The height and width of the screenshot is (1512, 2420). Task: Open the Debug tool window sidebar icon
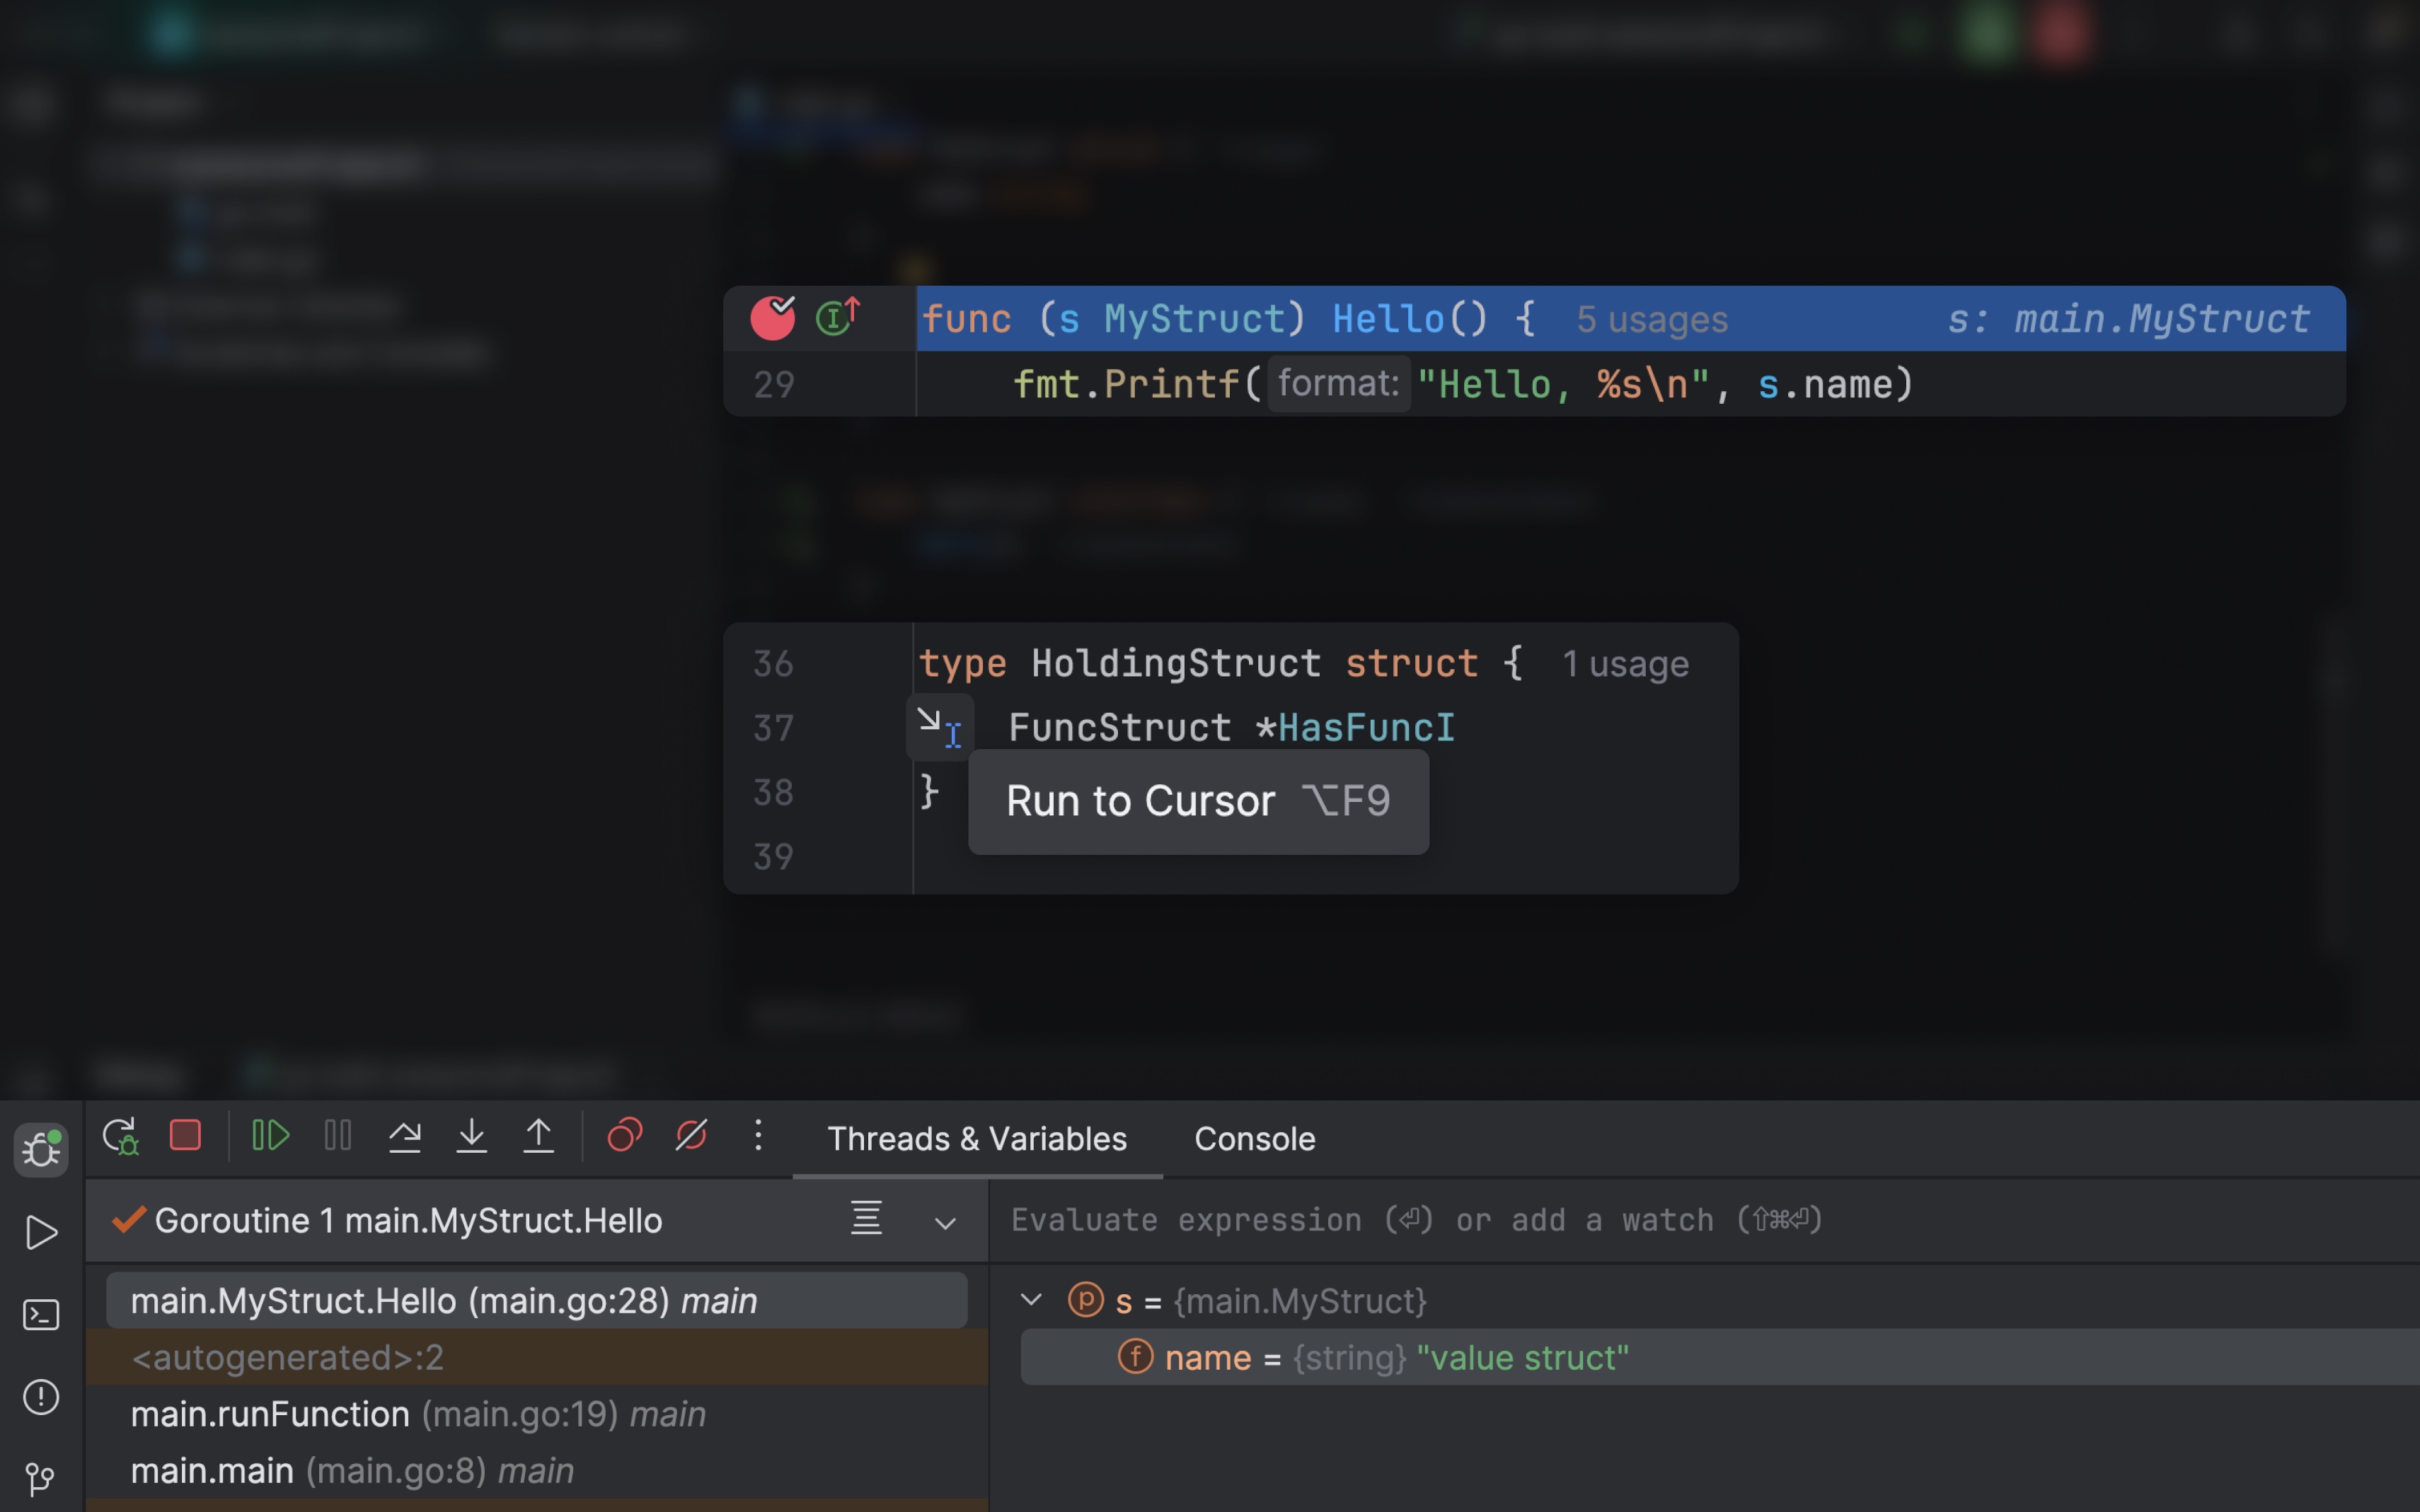click(x=41, y=1149)
